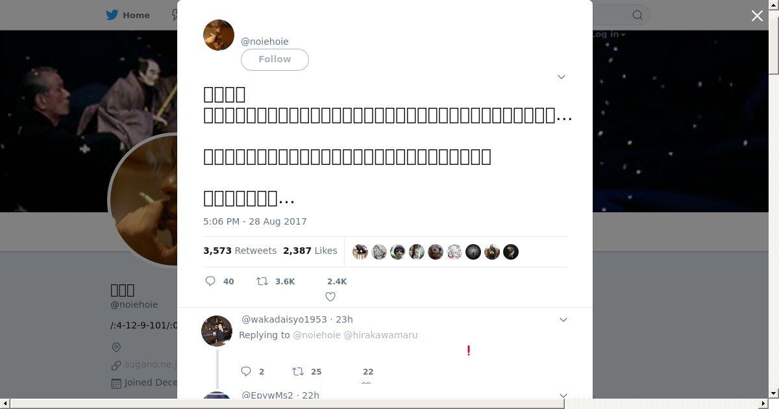Image resolution: width=779 pixels, height=409 pixels.
Task: Toggle Follow for @noiehoie
Action: tap(275, 59)
